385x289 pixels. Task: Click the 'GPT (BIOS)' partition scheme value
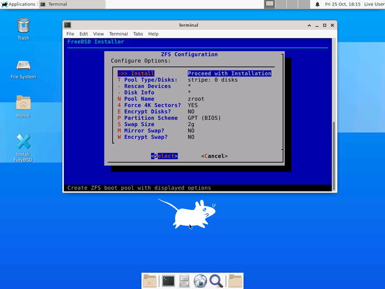pyautogui.click(x=204, y=118)
